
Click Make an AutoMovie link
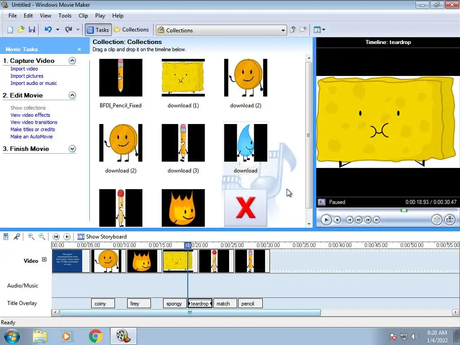coord(31,137)
